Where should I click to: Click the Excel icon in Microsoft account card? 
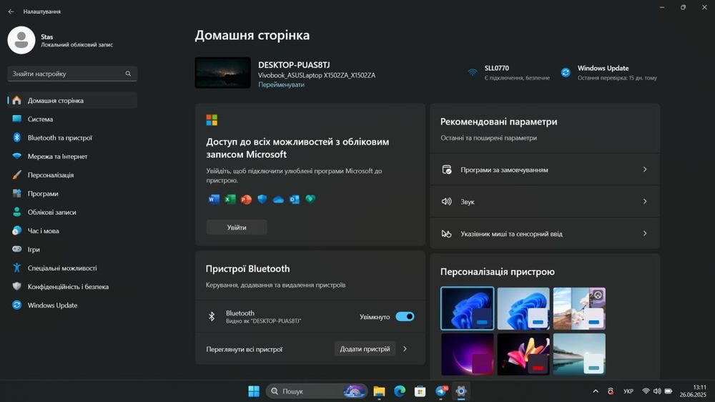230,199
